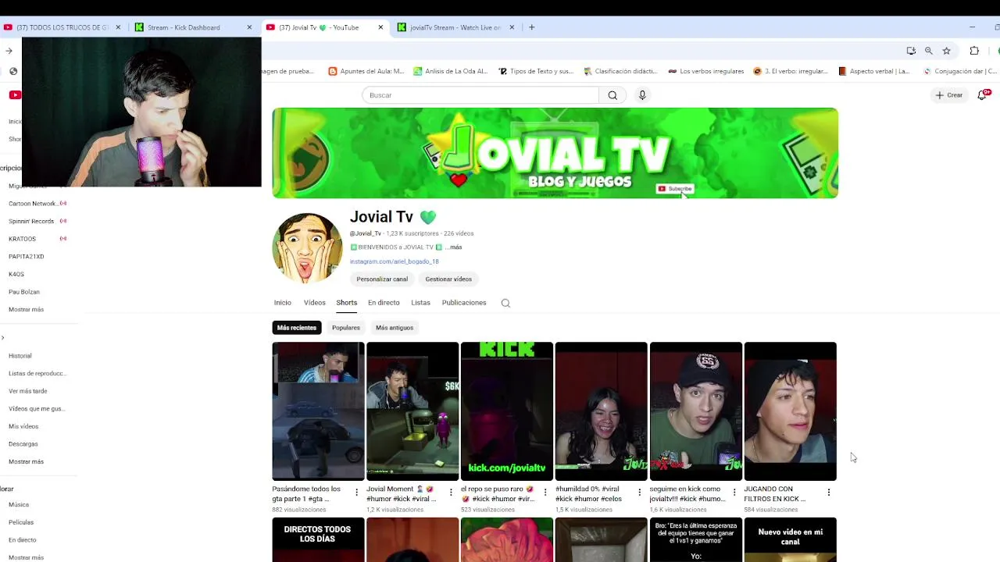Image resolution: width=1000 pixels, height=562 pixels.
Task: Open En directo channel tab
Action: pos(384,303)
